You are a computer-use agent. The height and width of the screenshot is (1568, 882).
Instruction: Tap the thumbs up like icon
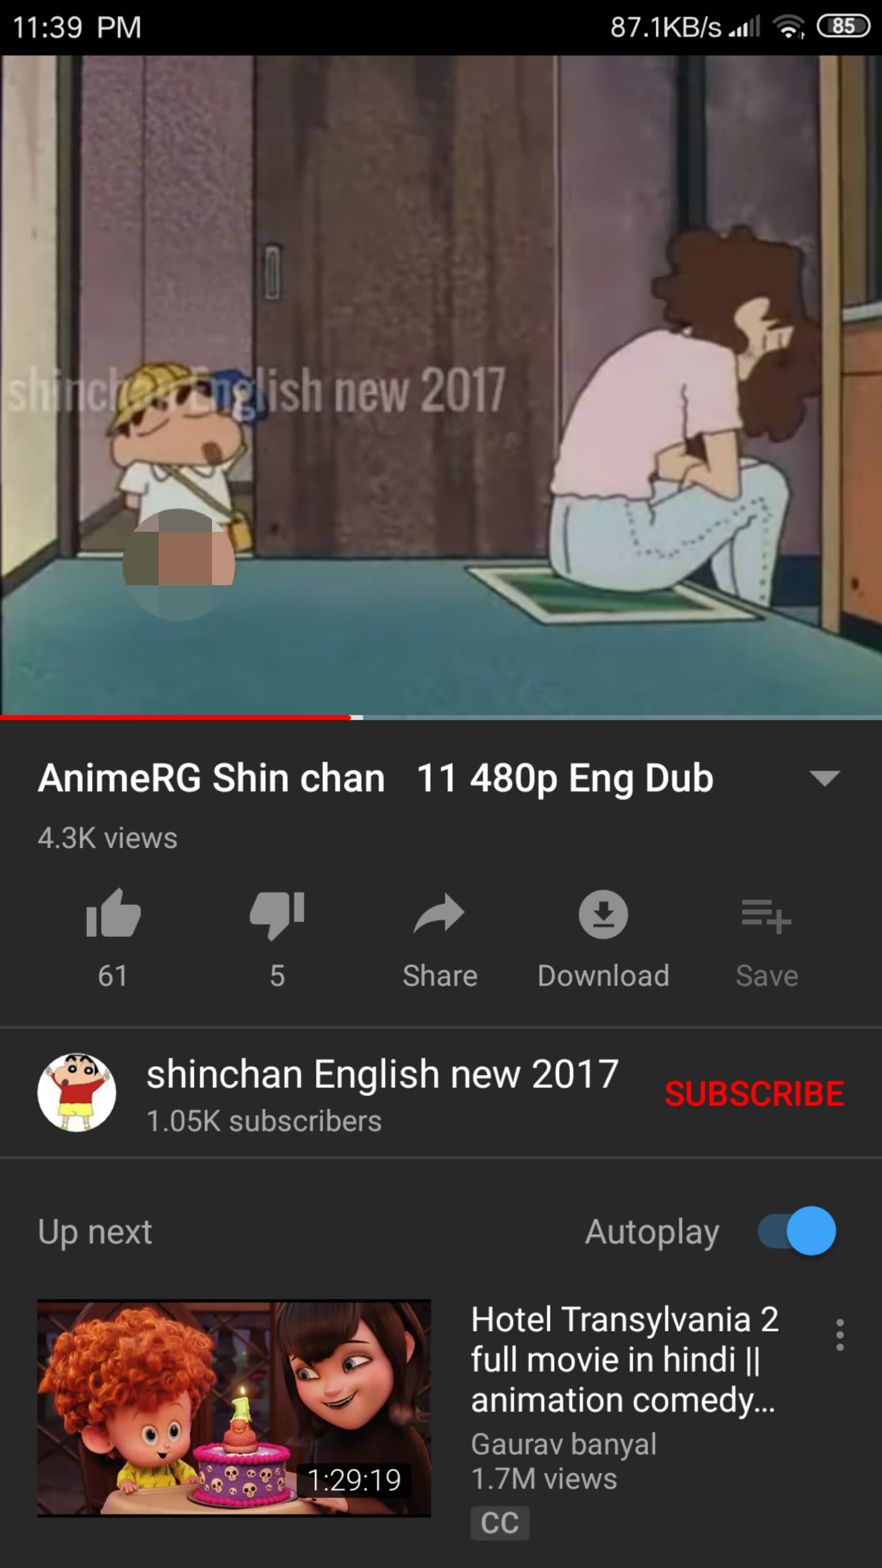113,913
